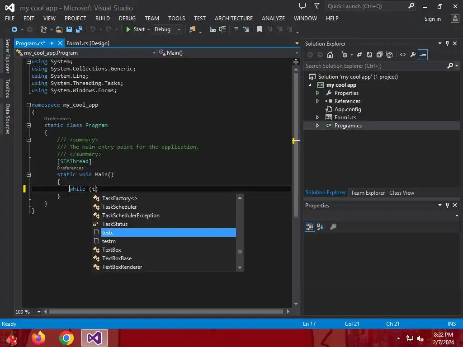Open the Toolbox side tab
This screenshot has height=347, width=463.
(x=7, y=89)
